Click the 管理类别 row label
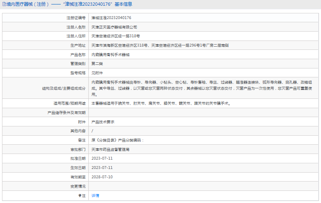Image resolution: width=321 pixels, height=203 pixels. 78,64
